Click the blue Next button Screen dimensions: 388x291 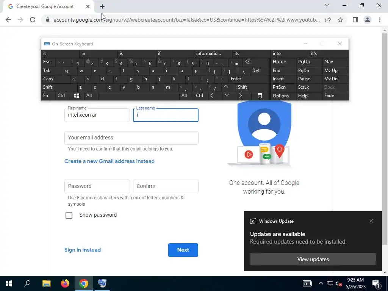tap(183, 250)
